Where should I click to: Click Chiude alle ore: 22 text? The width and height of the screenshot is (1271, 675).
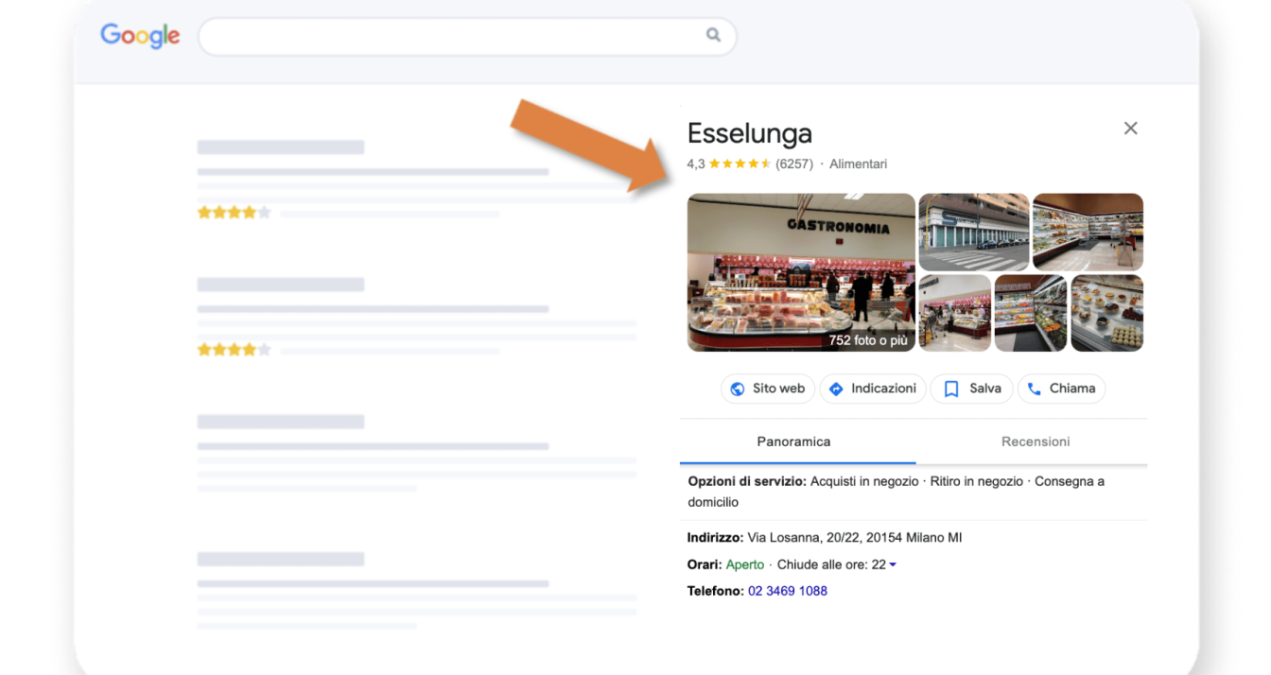pos(831,564)
